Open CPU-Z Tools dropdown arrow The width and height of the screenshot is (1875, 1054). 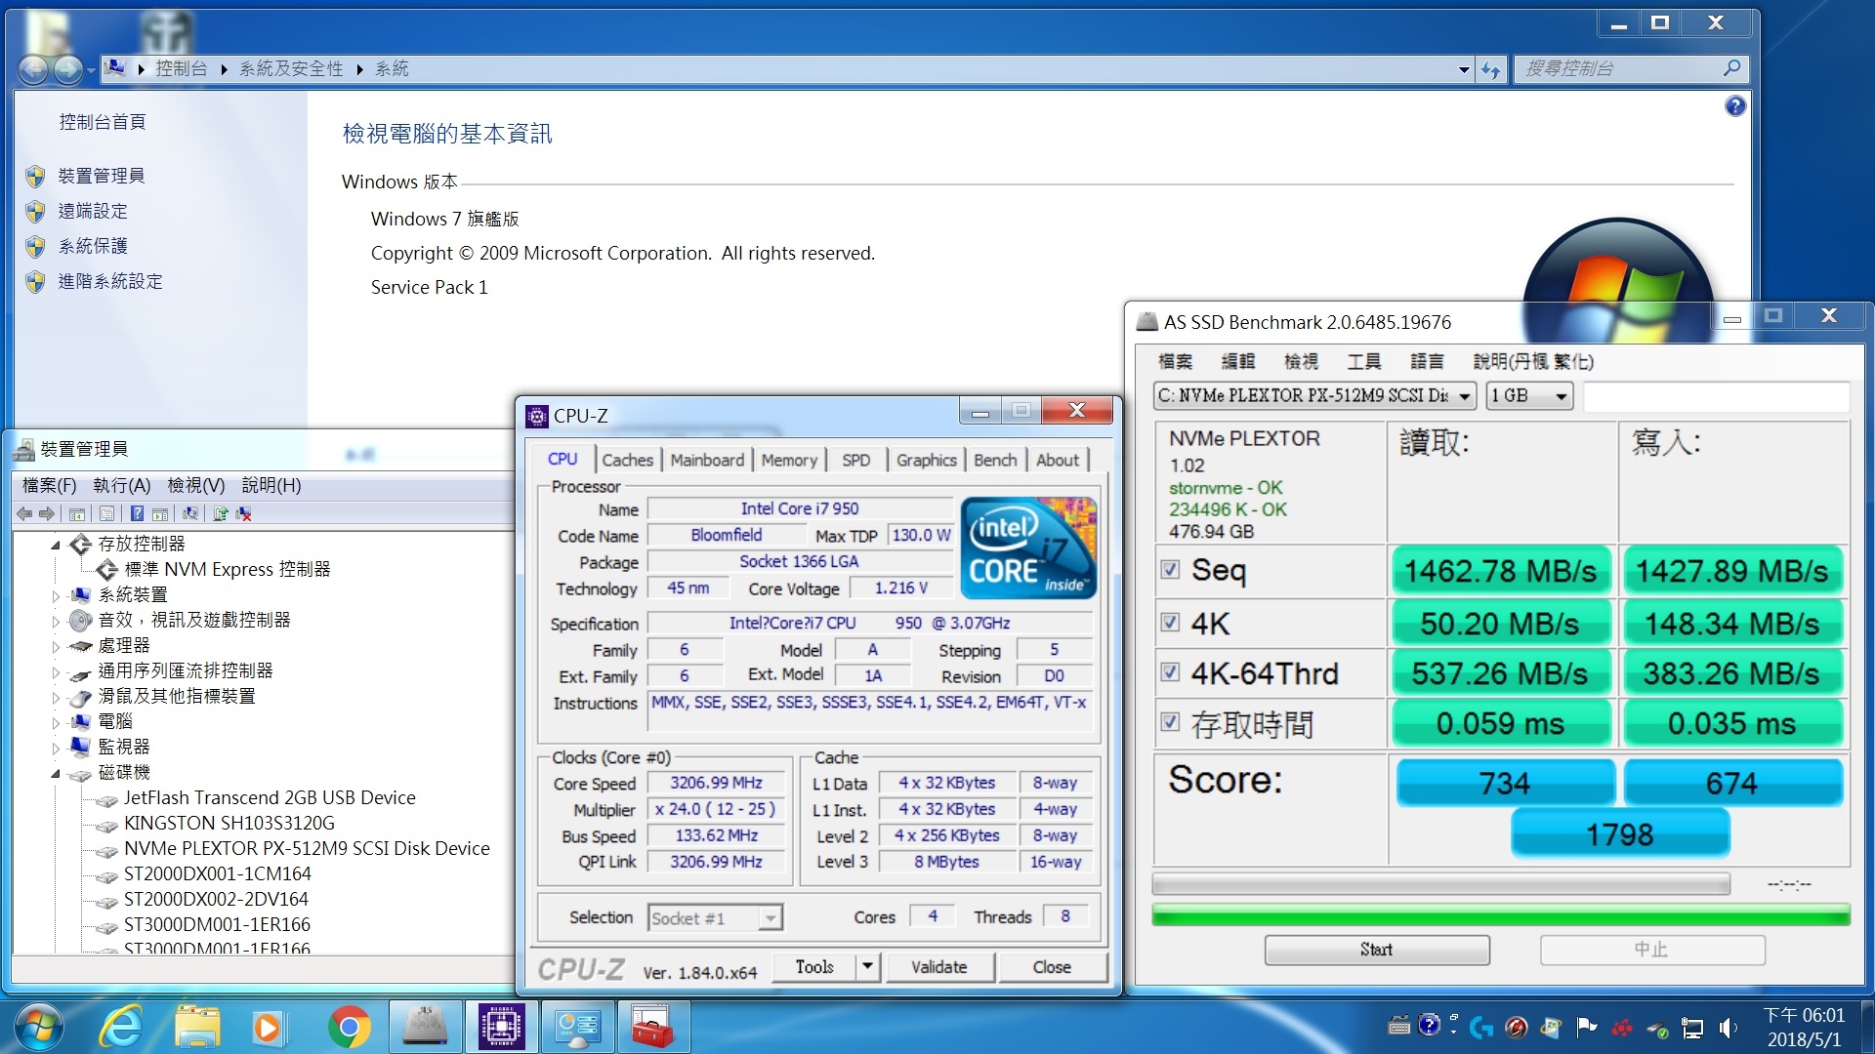[868, 967]
